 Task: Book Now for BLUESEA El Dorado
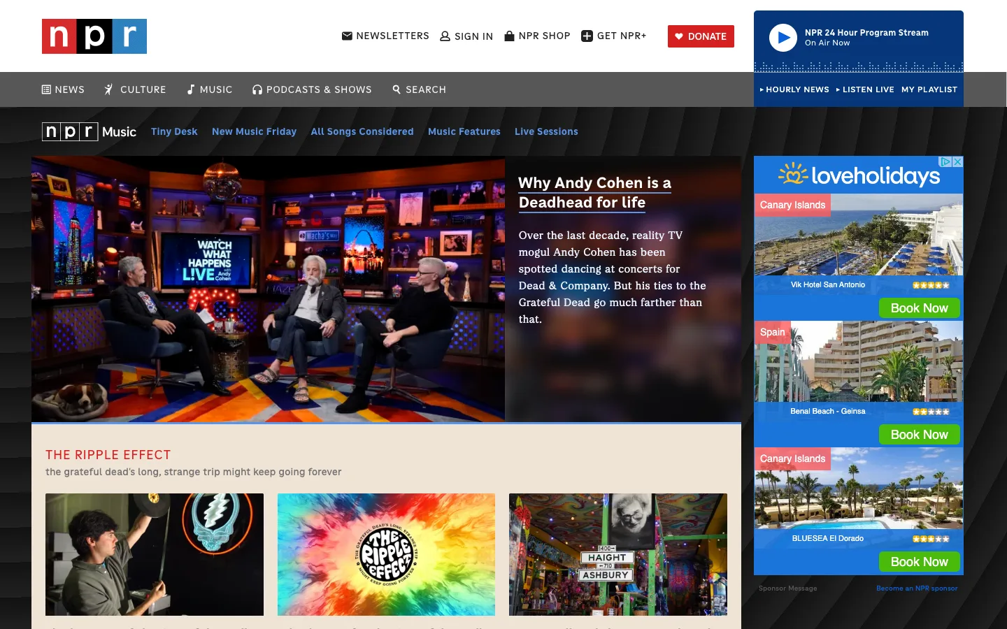click(x=920, y=562)
